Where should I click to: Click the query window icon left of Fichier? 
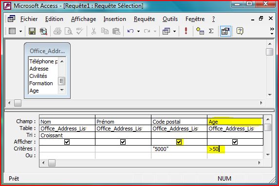pos(11,19)
